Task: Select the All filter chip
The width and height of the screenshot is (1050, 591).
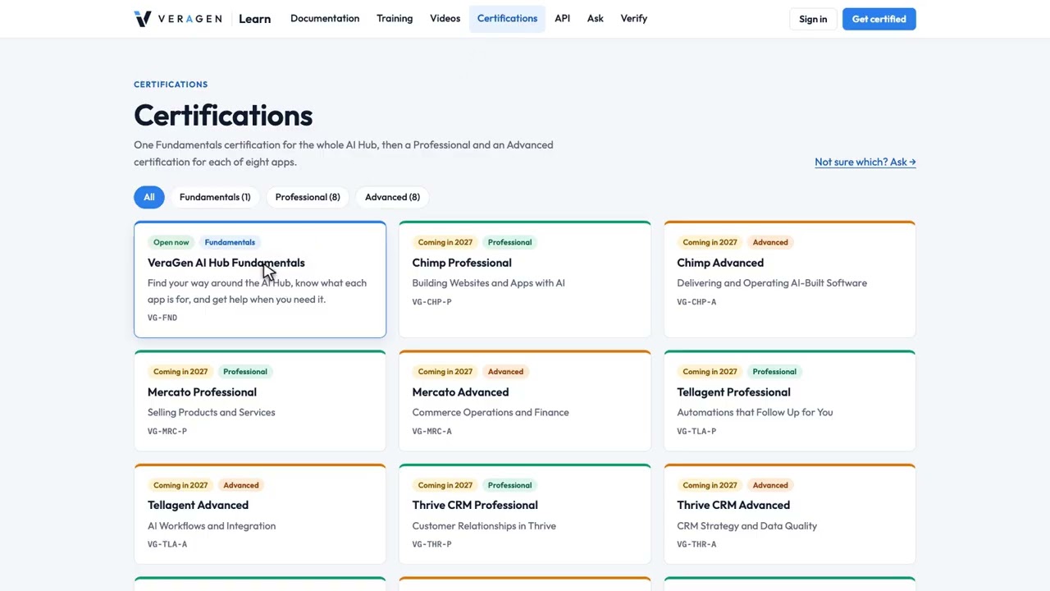Action: (x=149, y=197)
